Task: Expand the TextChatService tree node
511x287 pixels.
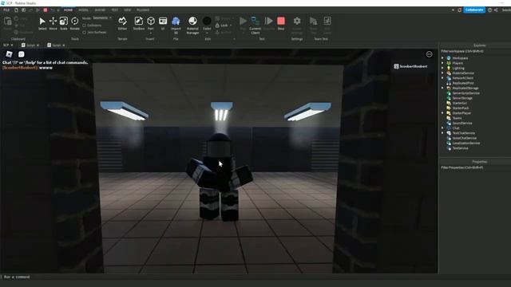Action: 442,133
